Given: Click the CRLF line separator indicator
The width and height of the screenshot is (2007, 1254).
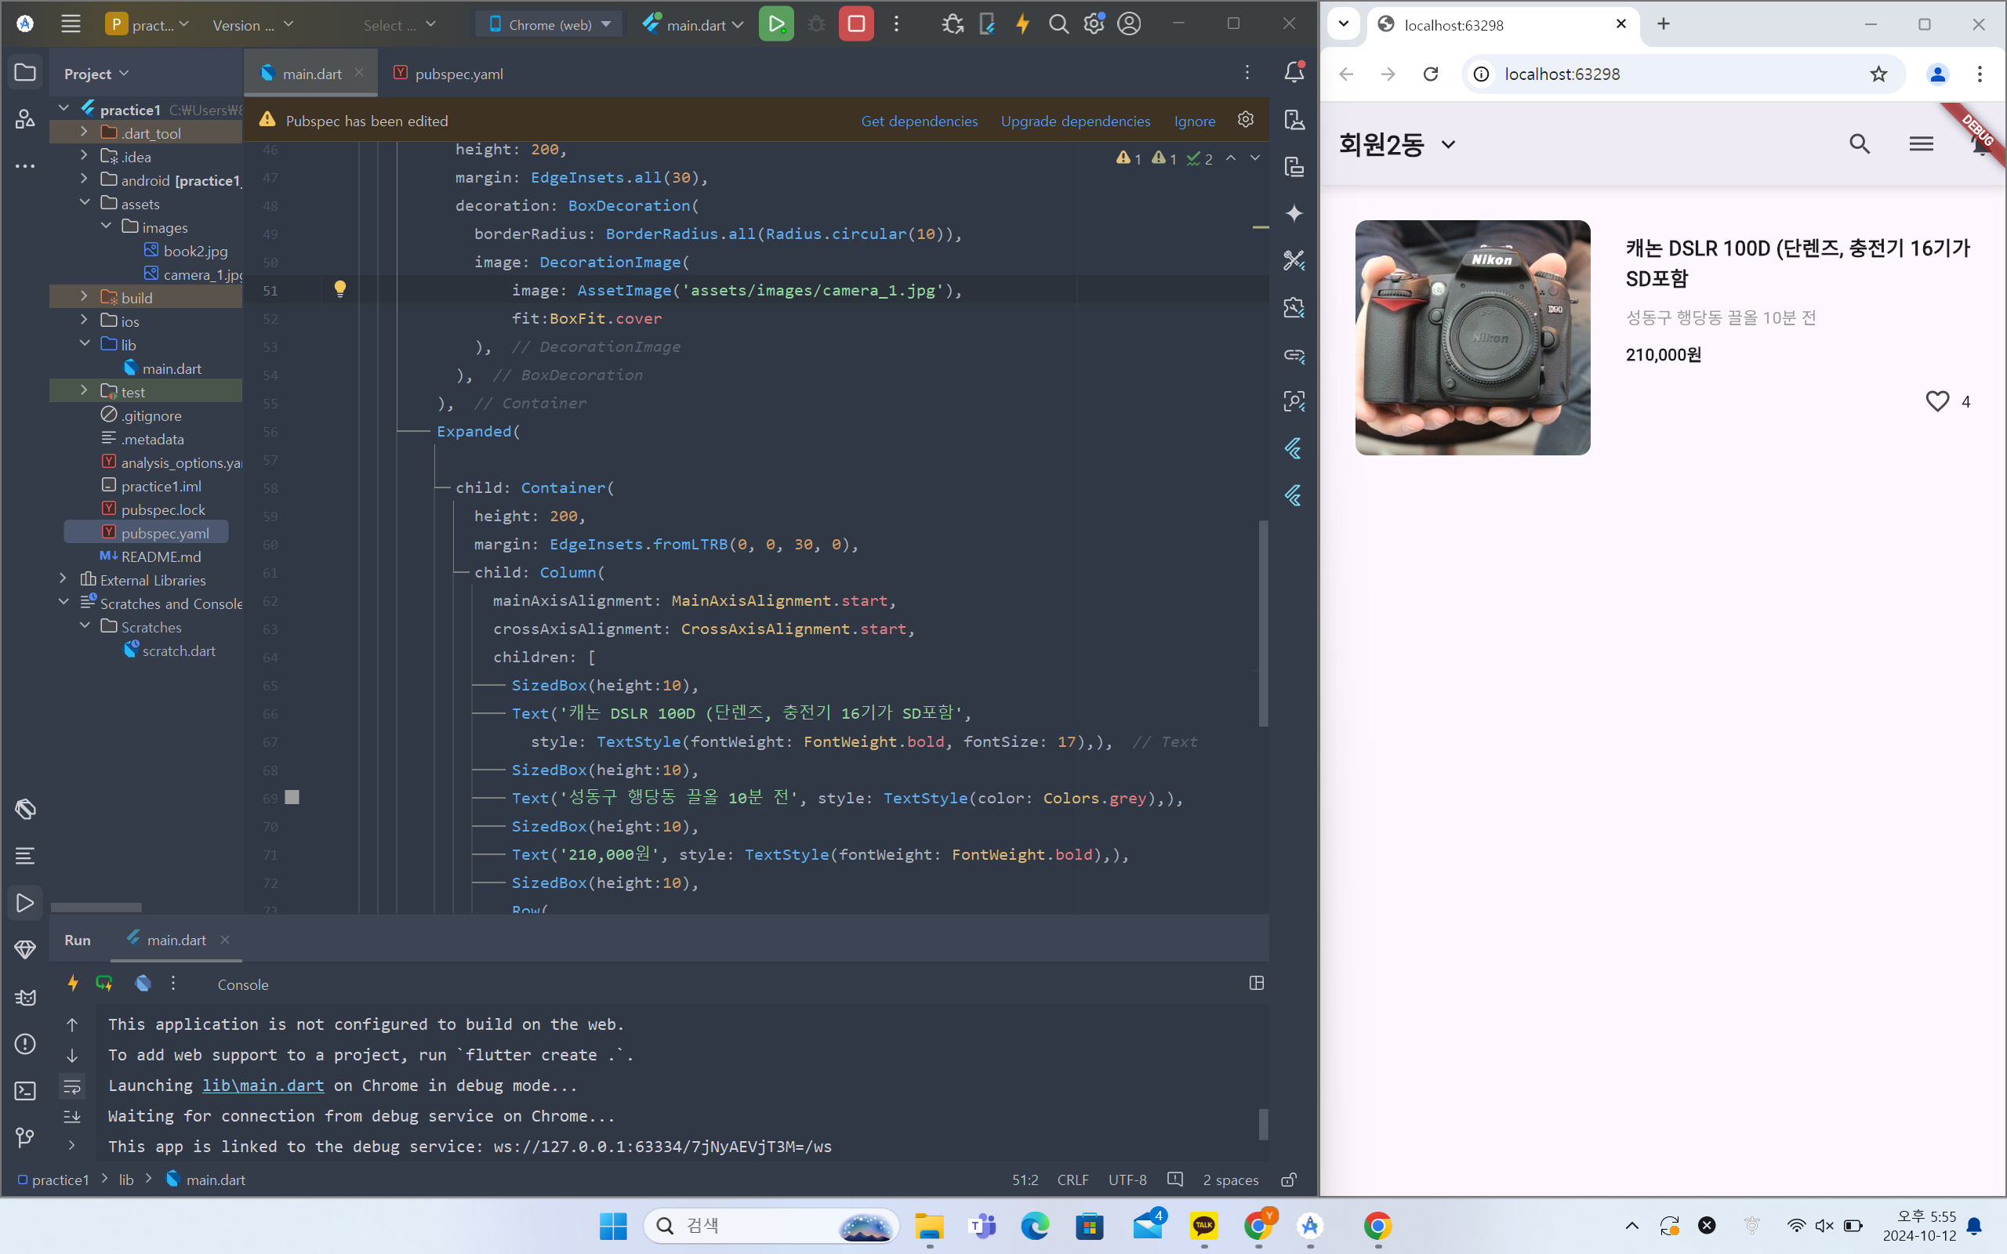Looking at the screenshot, I should tap(1072, 1180).
